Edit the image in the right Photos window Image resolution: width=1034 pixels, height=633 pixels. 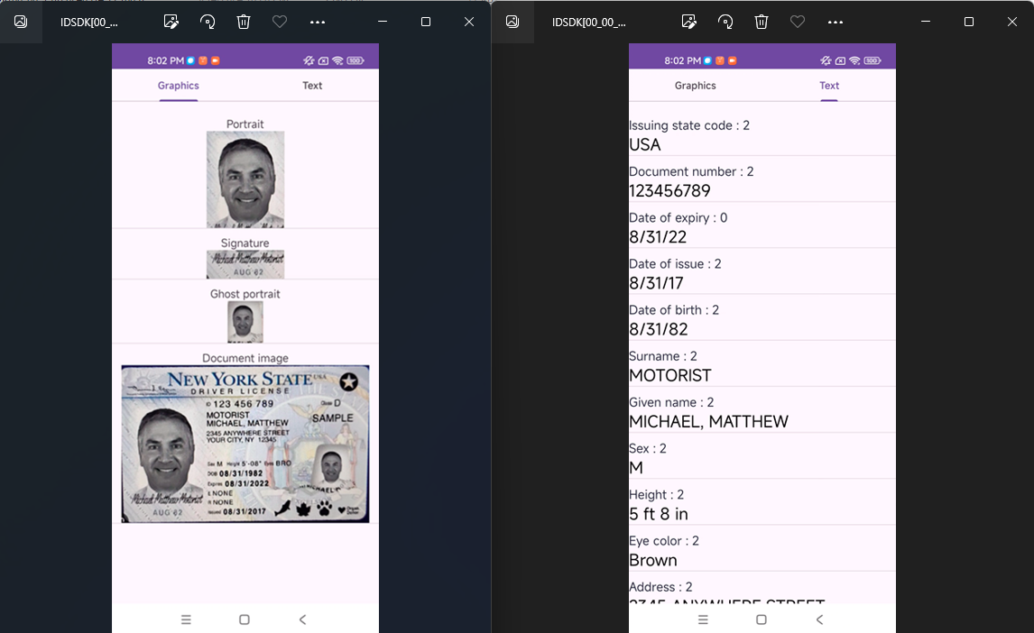pyautogui.click(x=688, y=22)
